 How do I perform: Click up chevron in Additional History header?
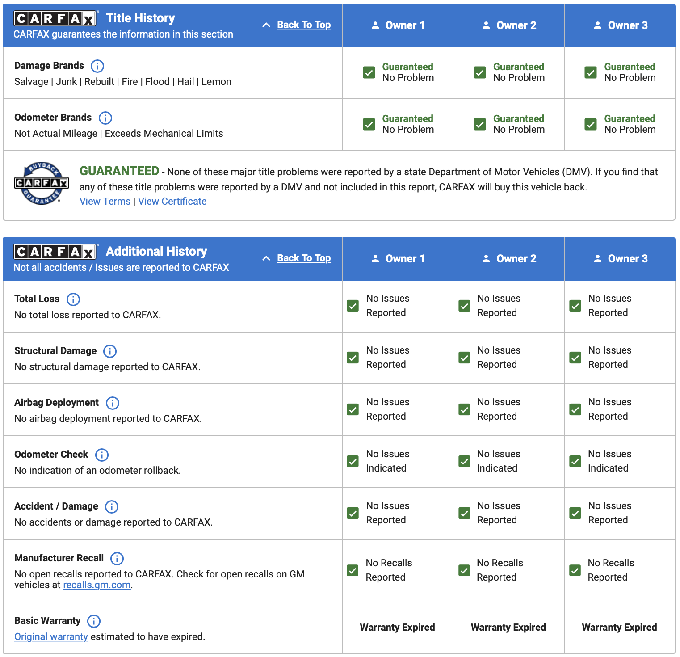click(x=266, y=258)
